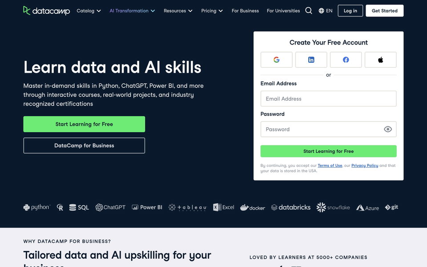Viewport: 427px width, 267px height.
Task: Expand the Catalog menu
Action: pyautogui.click(x=89, y=11)
